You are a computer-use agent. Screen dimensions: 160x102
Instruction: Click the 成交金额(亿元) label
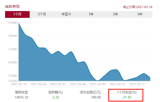pos(91,92)
